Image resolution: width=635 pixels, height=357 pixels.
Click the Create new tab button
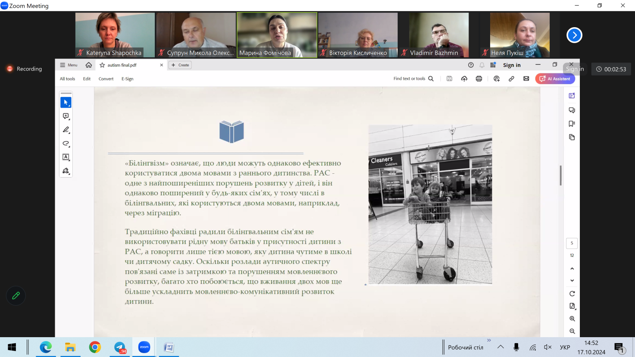[180, 65]
